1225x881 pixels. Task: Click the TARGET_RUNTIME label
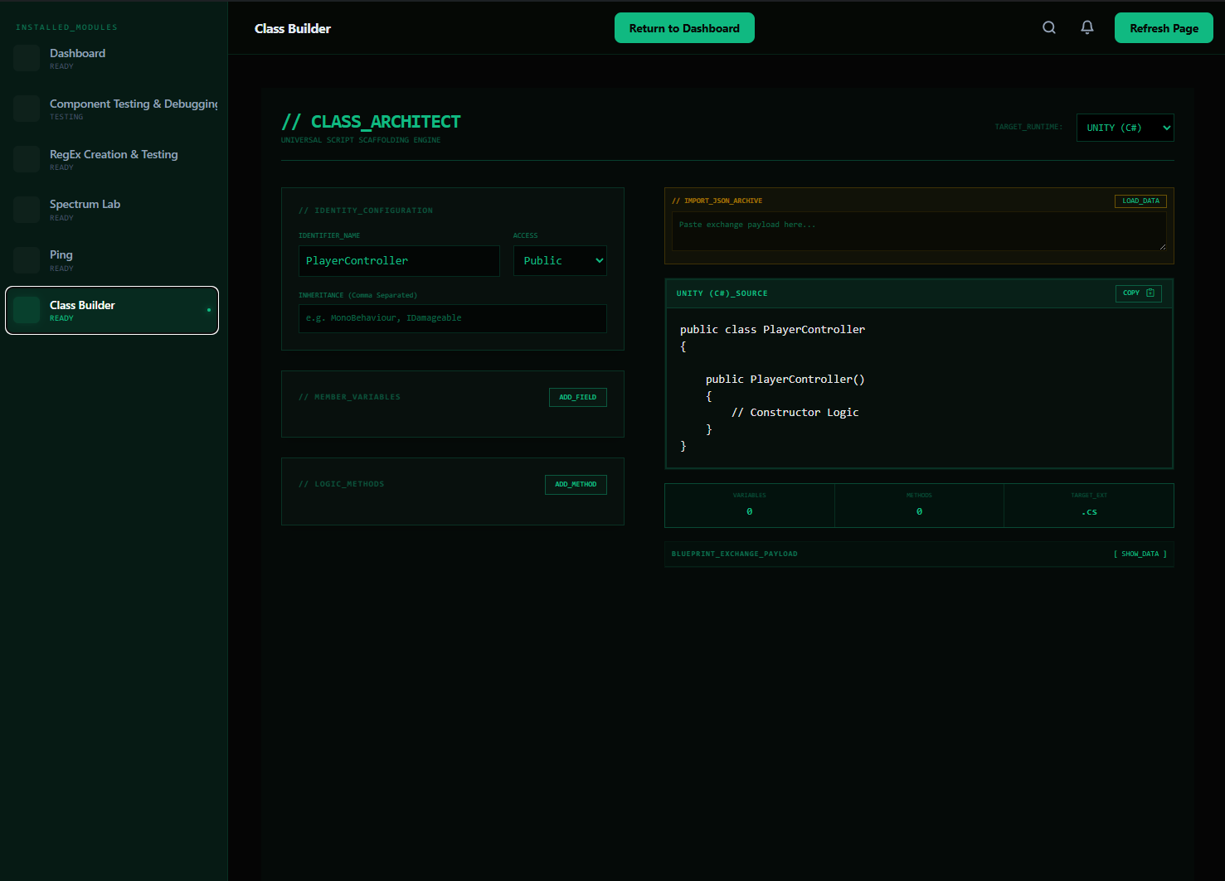pyautogui.click(x=1028, y=127)
